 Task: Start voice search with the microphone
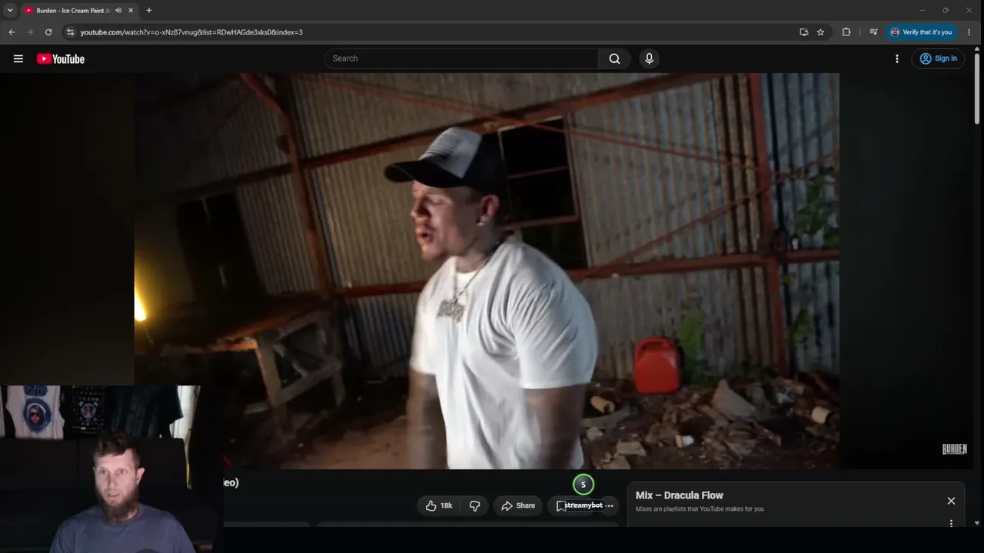click(x=649, y=58)
